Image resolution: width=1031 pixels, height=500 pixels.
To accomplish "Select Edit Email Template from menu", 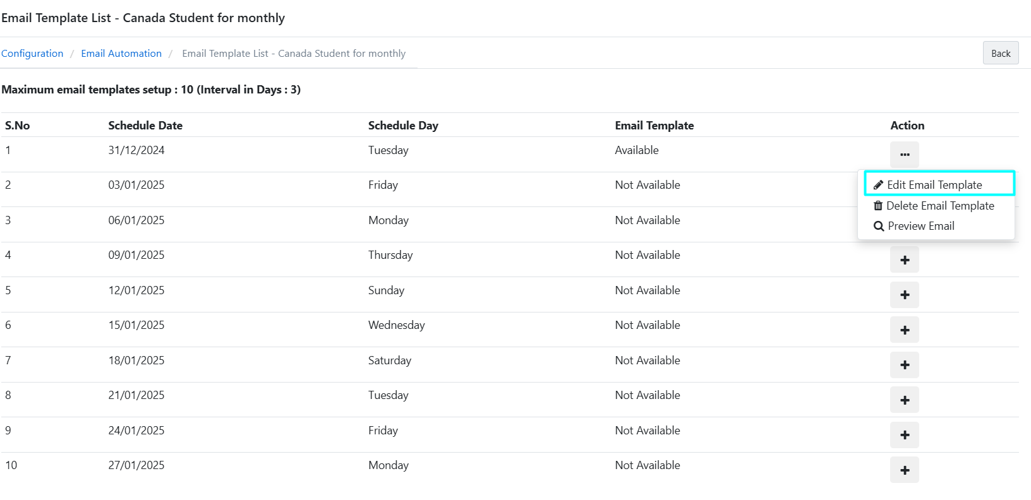I will click(x=934, y=185).
